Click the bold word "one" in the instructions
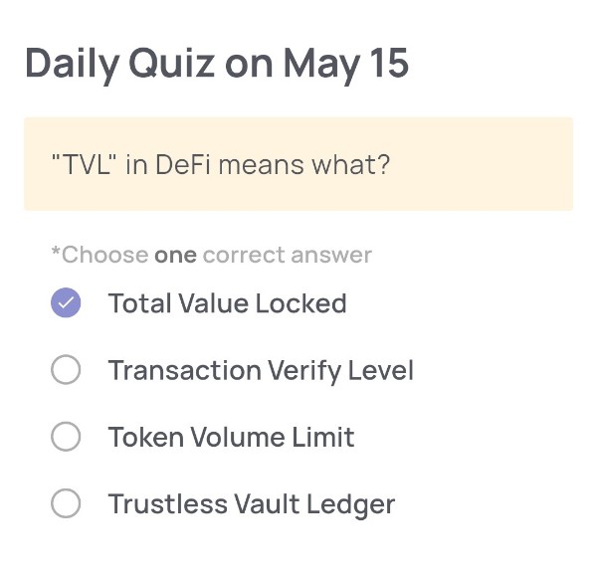Image resolution: width=597 pixels, height=573 pixels. pos(175,256)
